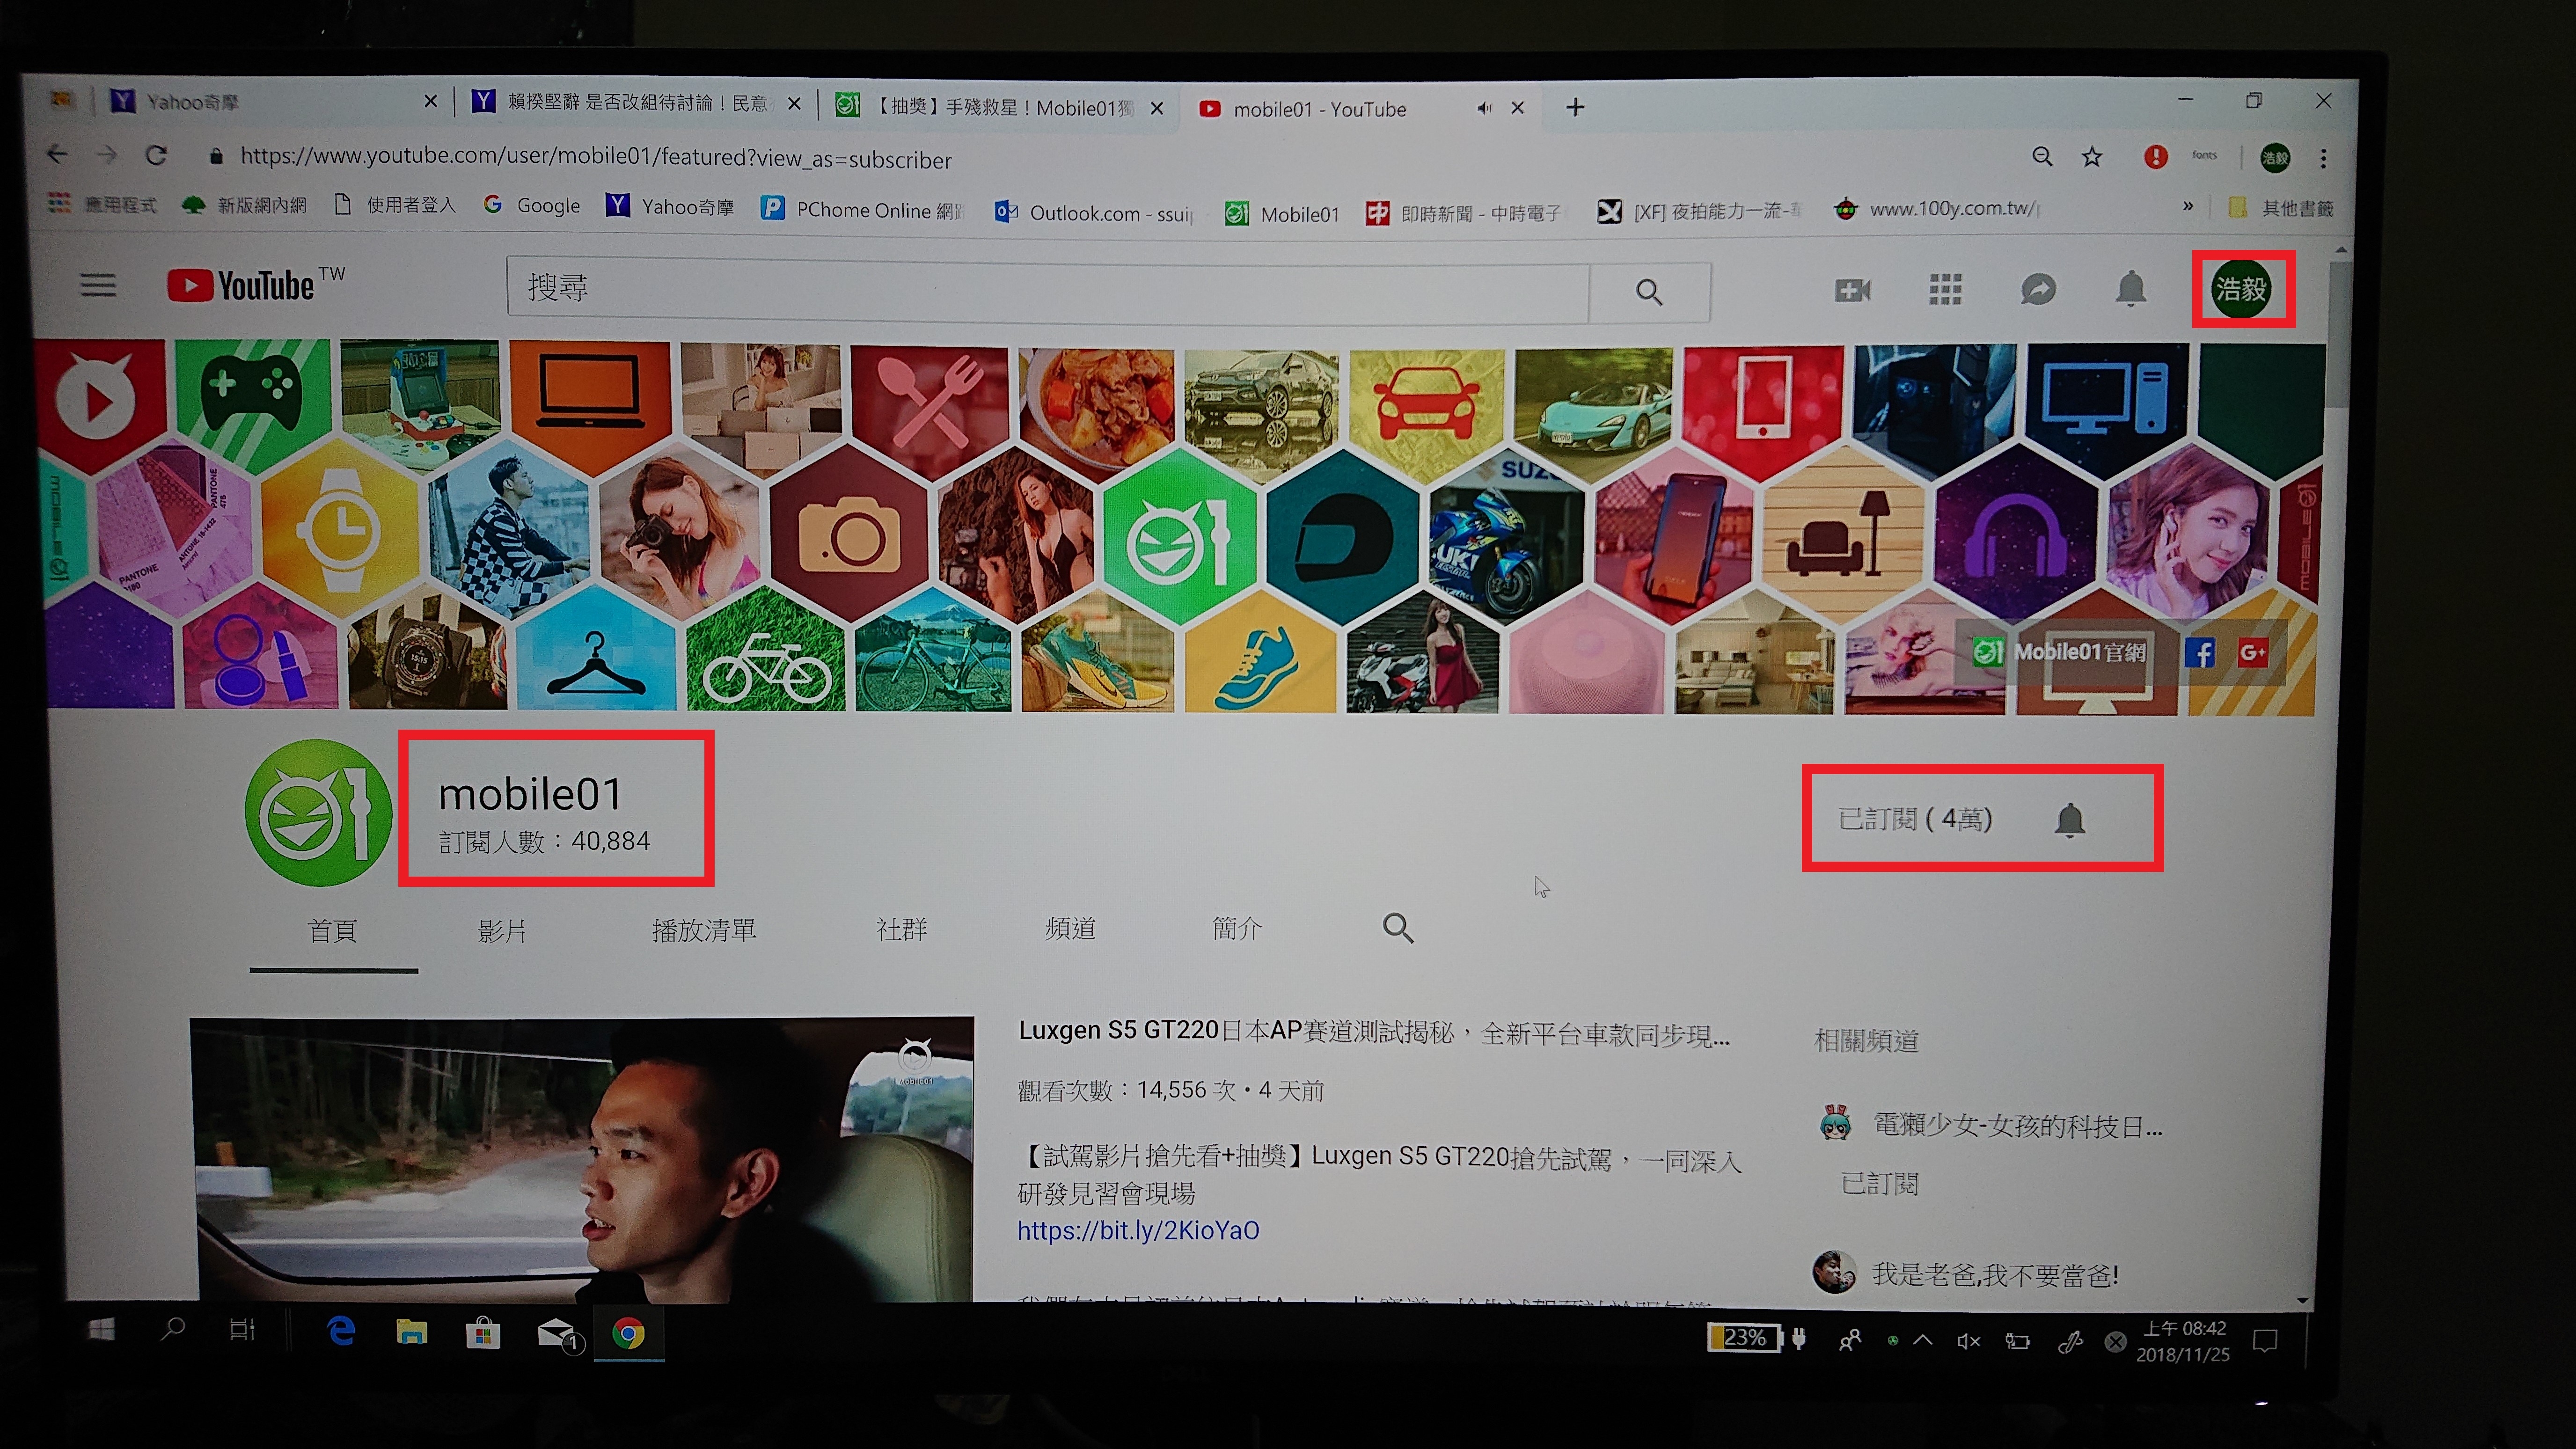Toggle the notification bell next to 已訂閱
The height and width of the screenshot is (1449, 2576).
[x=2069, y=820]
